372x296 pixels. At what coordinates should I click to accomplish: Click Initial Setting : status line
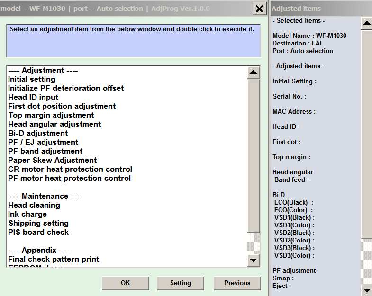tap(294, 81)
